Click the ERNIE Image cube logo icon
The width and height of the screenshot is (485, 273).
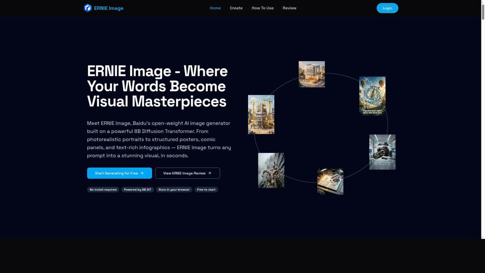coord(87,8)
